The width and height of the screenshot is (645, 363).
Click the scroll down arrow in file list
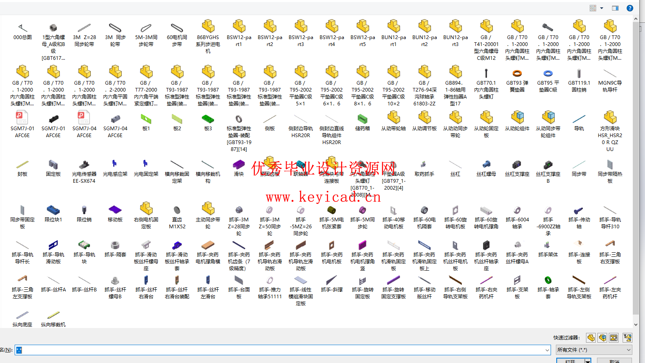click(x=636, y=325)
